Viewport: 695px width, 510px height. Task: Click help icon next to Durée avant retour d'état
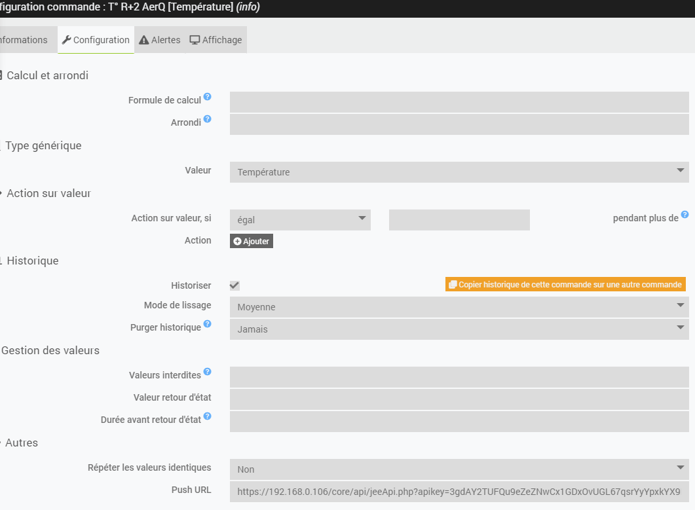coord(208,416)
